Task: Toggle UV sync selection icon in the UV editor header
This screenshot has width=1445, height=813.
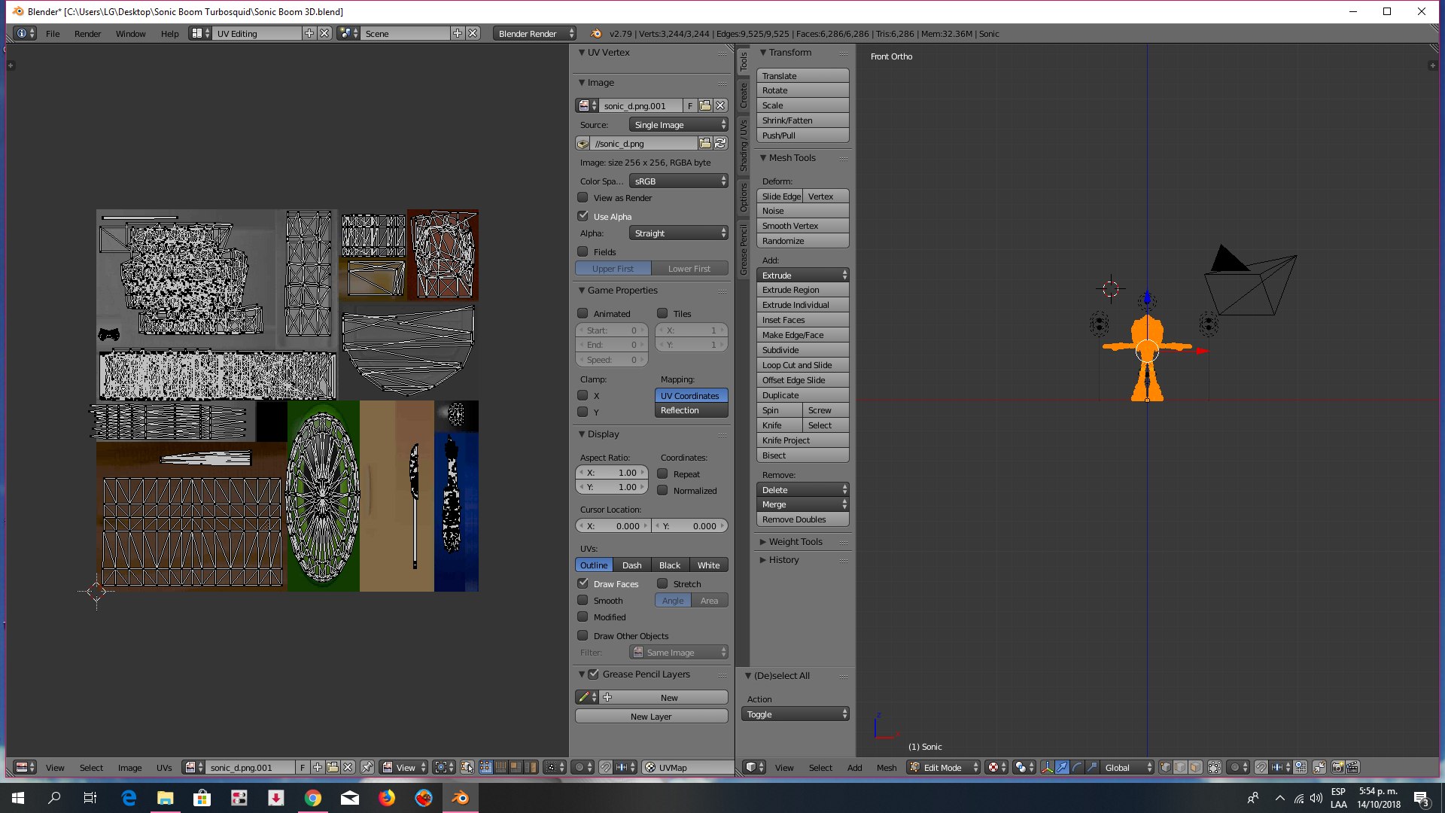Action: coord(467,767)
